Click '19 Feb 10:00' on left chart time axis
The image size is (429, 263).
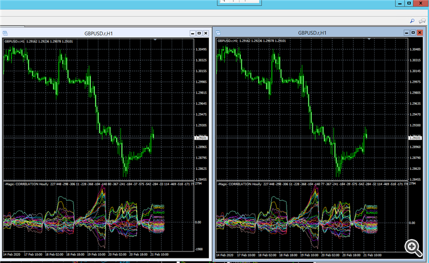(96, 254)
